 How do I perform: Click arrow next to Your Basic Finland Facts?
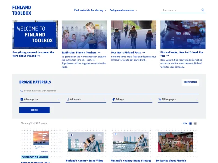tap(144, 52)
